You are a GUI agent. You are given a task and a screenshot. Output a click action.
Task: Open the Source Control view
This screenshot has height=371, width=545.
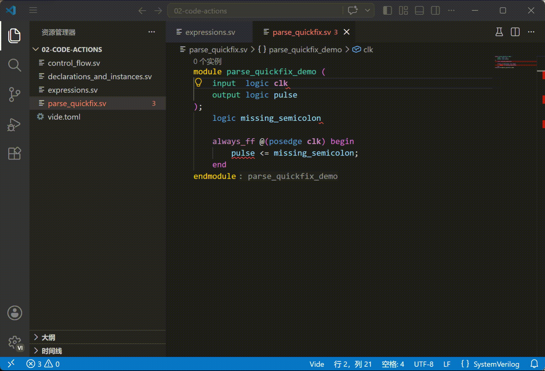[14, 94]
